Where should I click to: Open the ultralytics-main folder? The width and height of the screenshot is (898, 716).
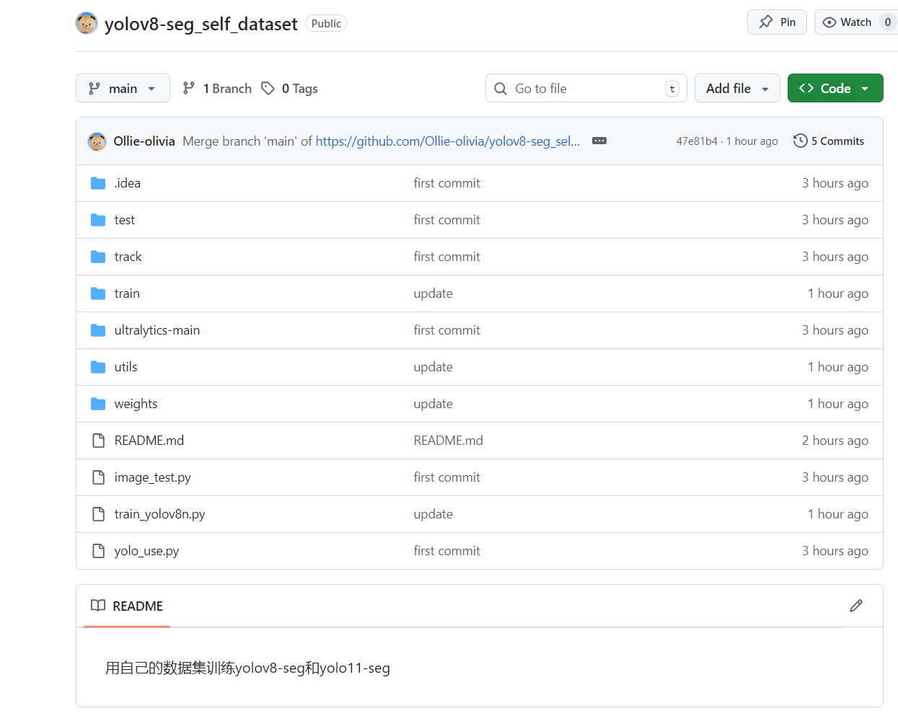(x=157, y=330)
